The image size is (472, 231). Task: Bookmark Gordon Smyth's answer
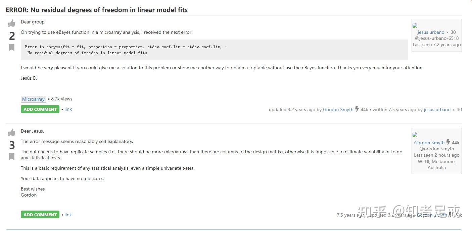(x=11, y=156)
